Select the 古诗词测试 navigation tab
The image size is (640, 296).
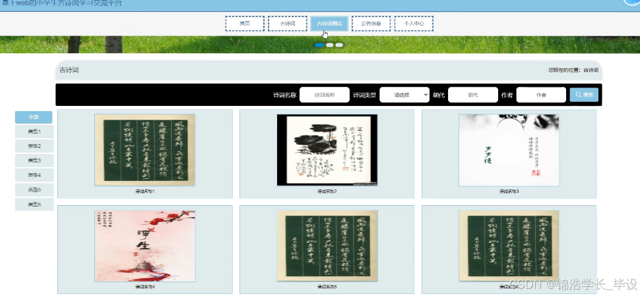[x=329, y=24]
